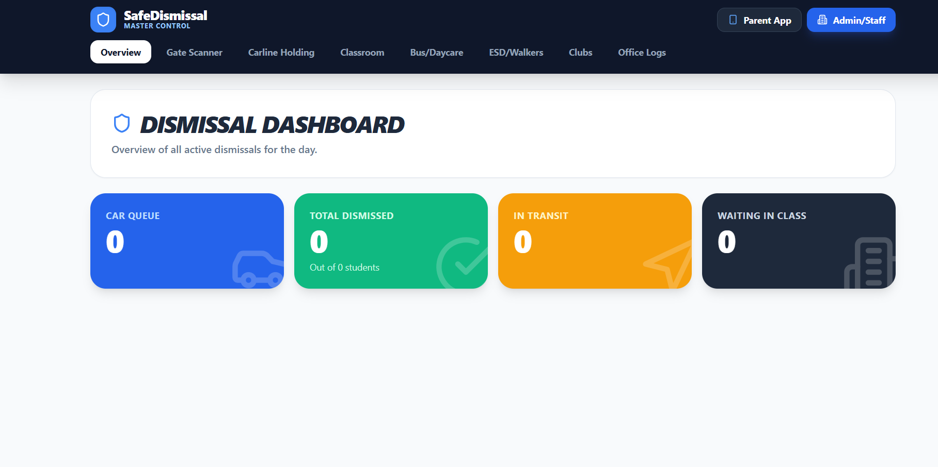Click the TOTAL DISMISSED label
The image size is (938, 467).
[352, 216]
